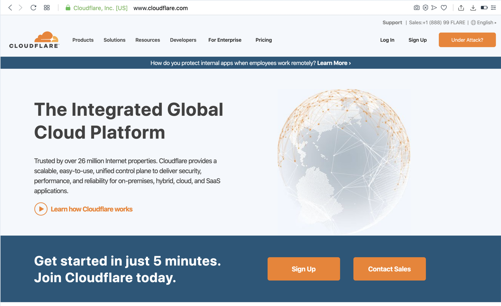Open the Resources menu
Viewport: 501px width, 306px height.
pos(148,40)
